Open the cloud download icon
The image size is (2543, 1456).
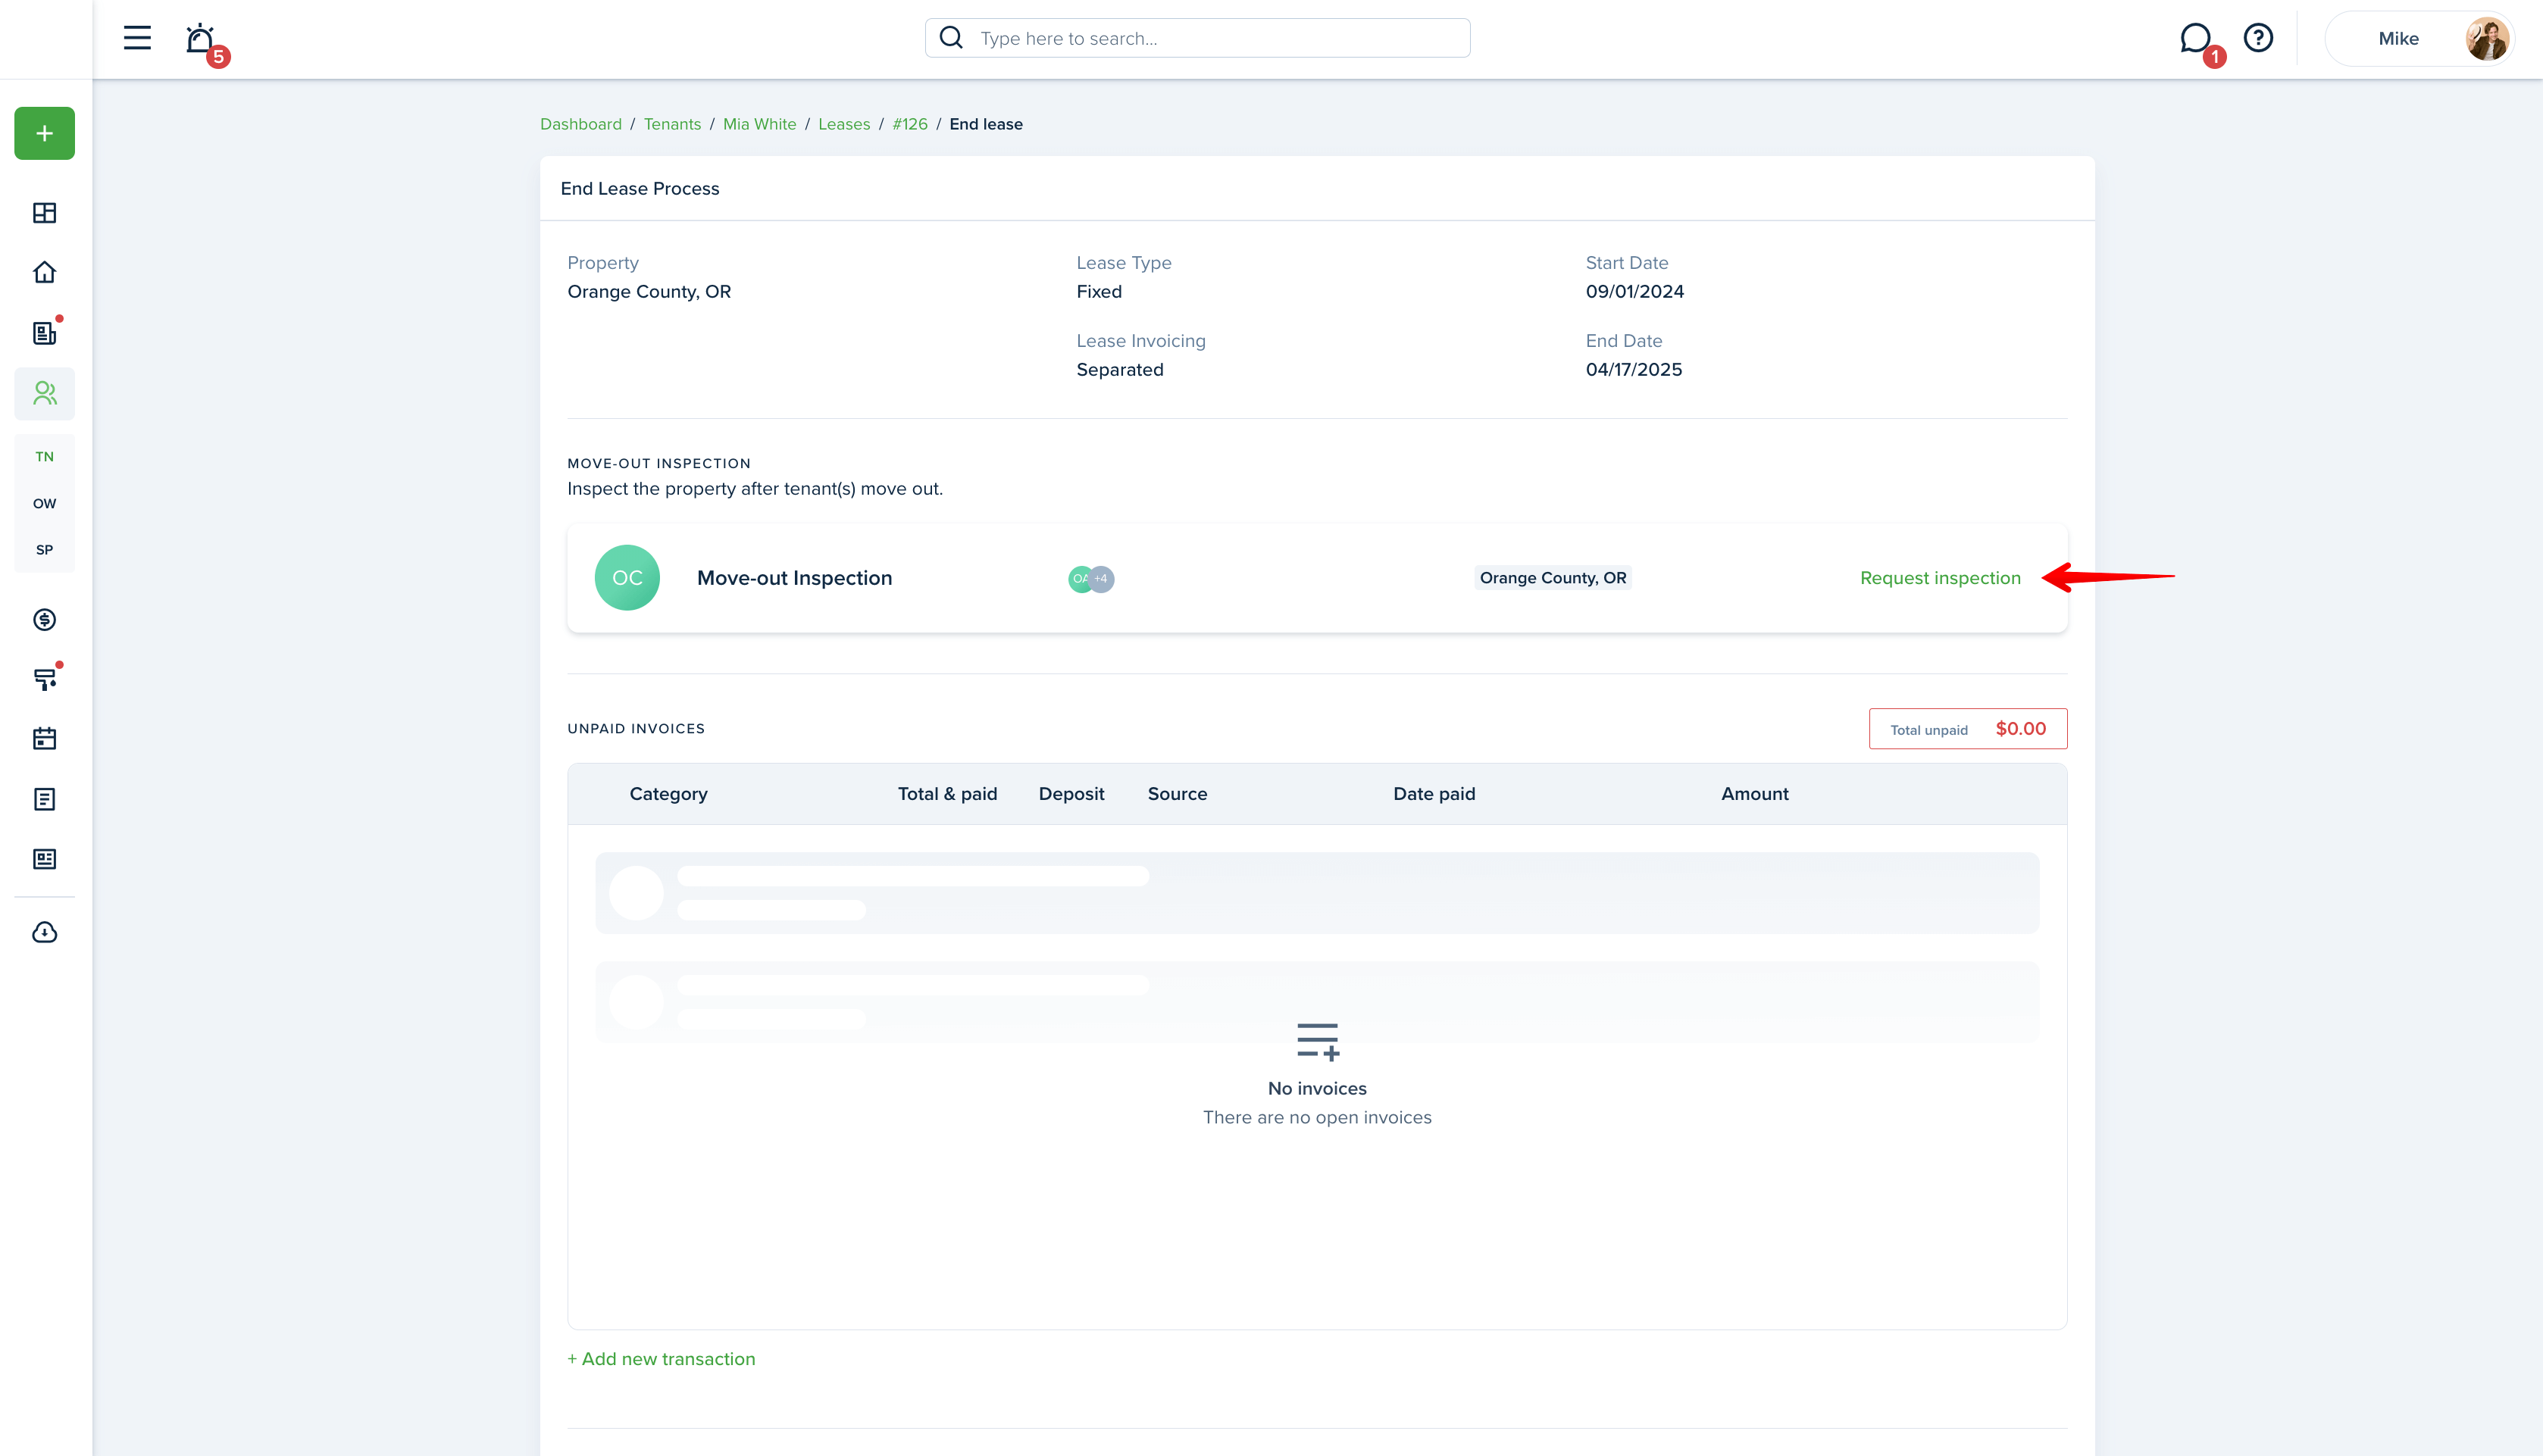[44, 932]
